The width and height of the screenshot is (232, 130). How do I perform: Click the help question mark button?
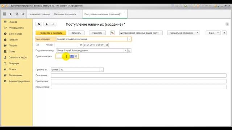click(224, 33)
